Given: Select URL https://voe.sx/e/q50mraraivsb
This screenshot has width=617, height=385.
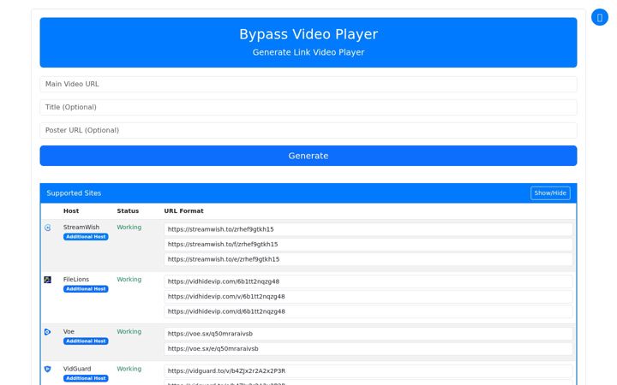Looking at the screenshot, I should click(x=368, y=349).
